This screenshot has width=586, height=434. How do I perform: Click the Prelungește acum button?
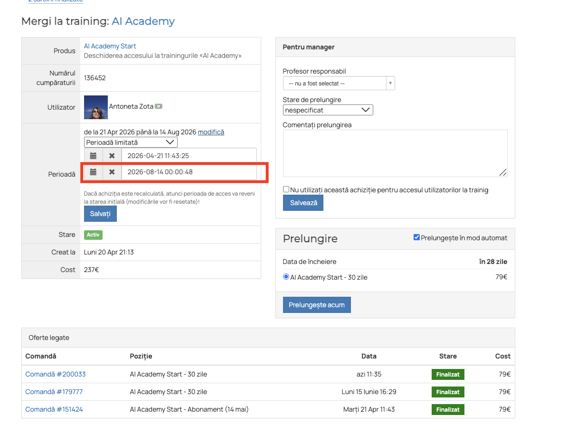pos(317,305)
